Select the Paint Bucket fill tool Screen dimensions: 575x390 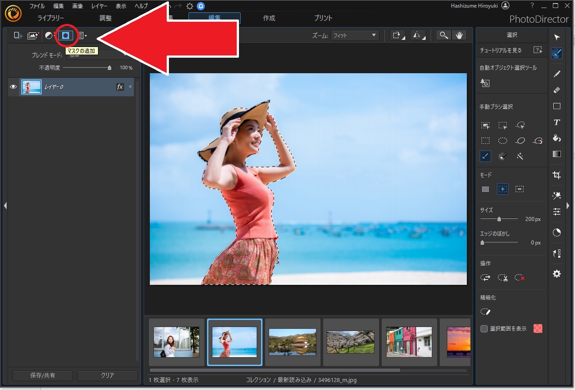pos(557,138)
